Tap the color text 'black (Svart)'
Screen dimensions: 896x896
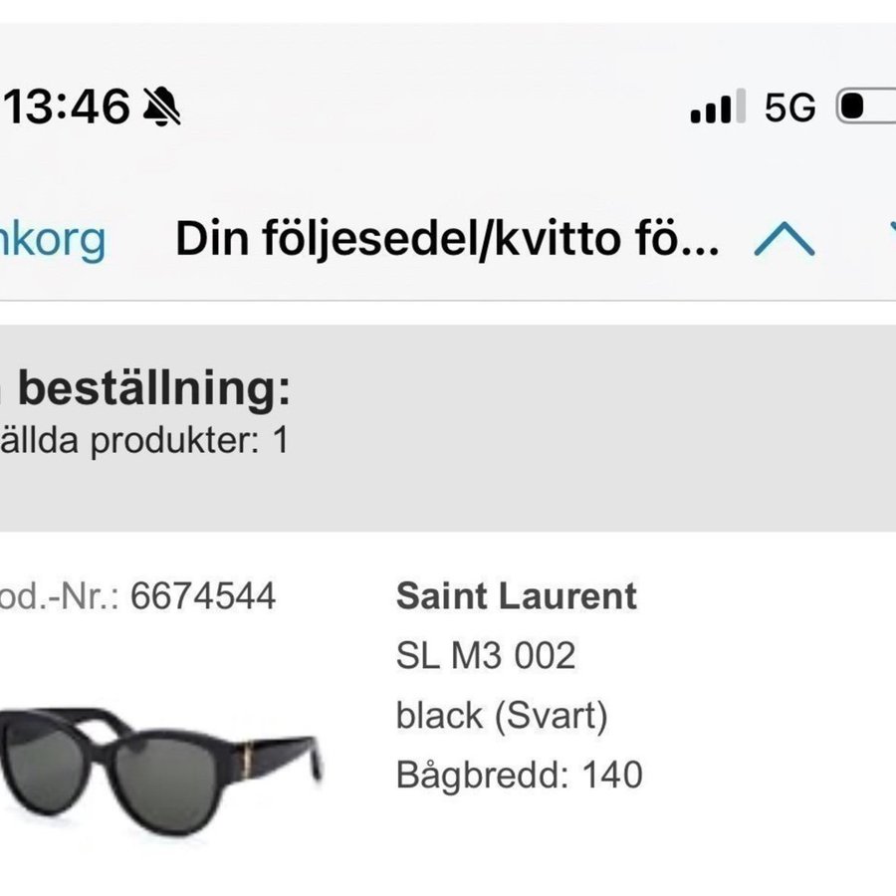[x=502, y=715]
